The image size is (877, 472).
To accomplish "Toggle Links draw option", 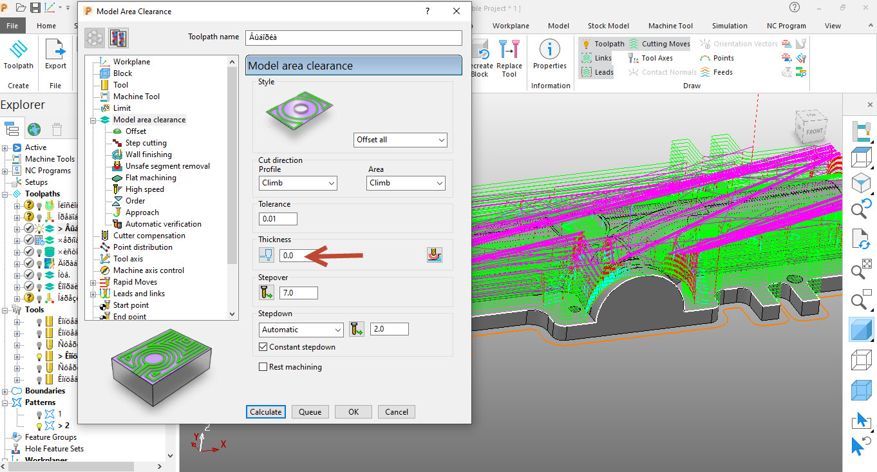I will tap(596, 58).
